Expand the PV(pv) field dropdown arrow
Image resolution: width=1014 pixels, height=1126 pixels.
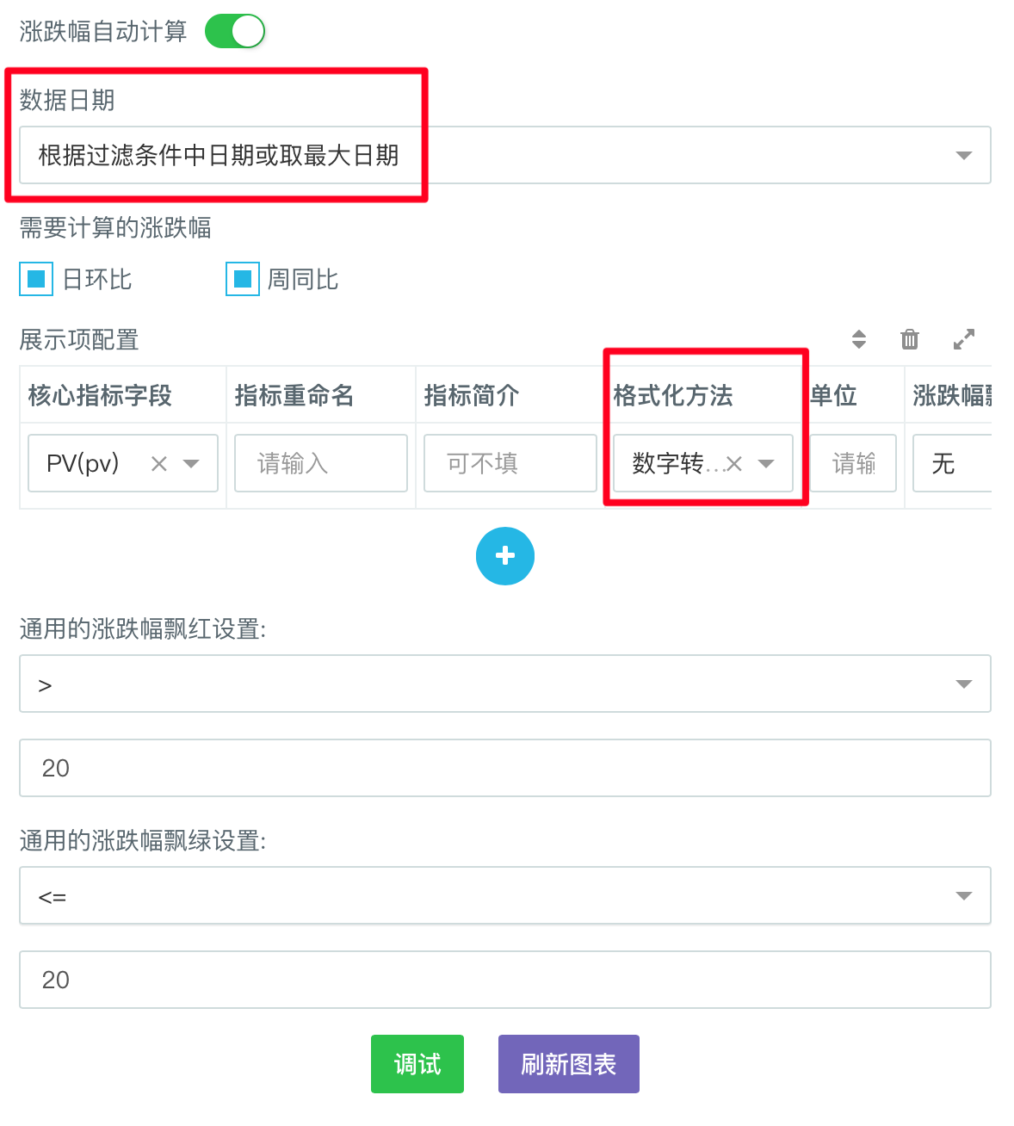[x=191, y=464]
